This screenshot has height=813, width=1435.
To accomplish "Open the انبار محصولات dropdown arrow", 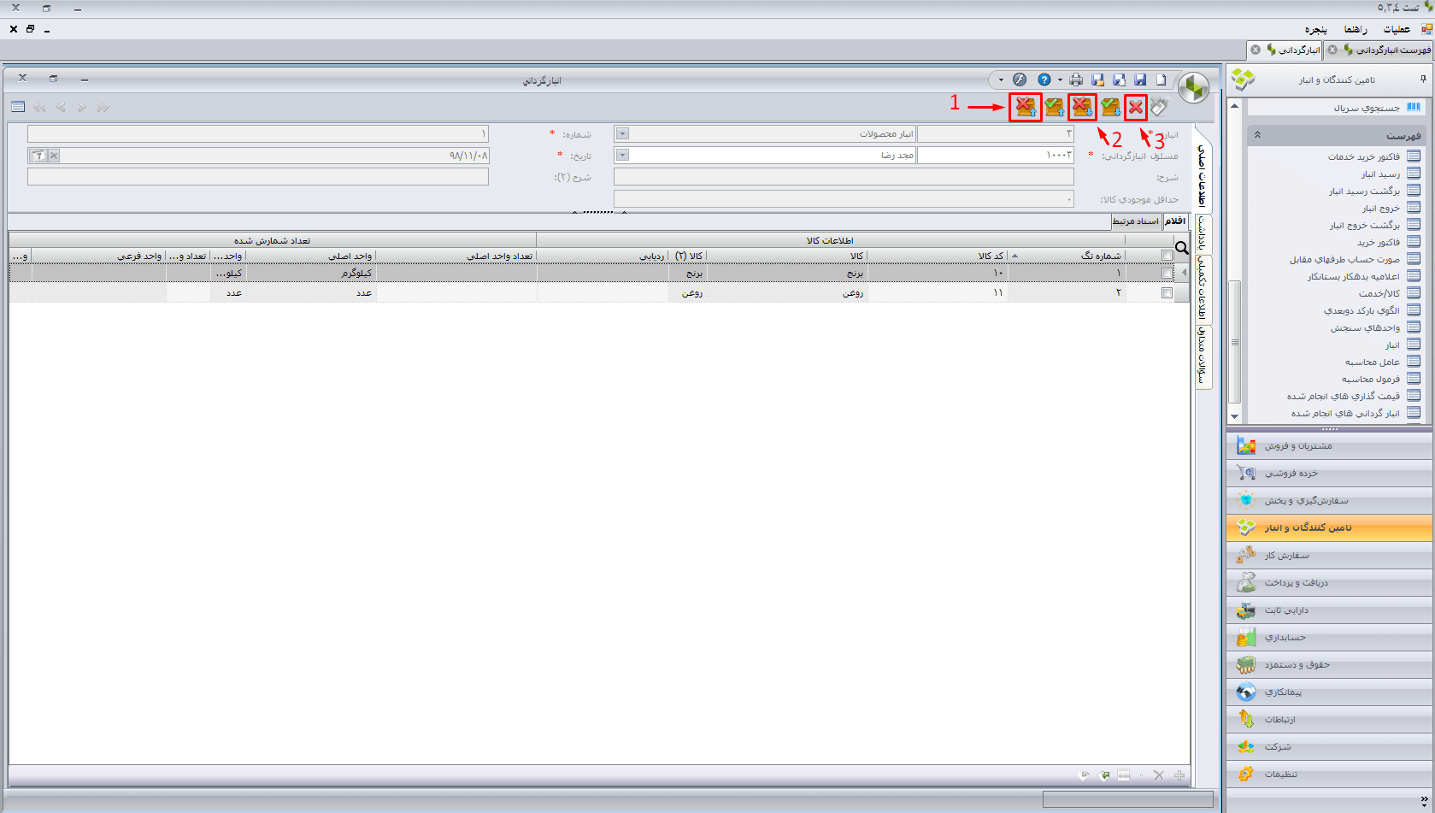I will coord(622,133).
